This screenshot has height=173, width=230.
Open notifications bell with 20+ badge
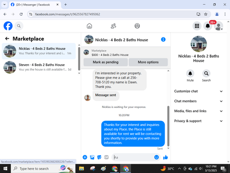pos(208,26)
